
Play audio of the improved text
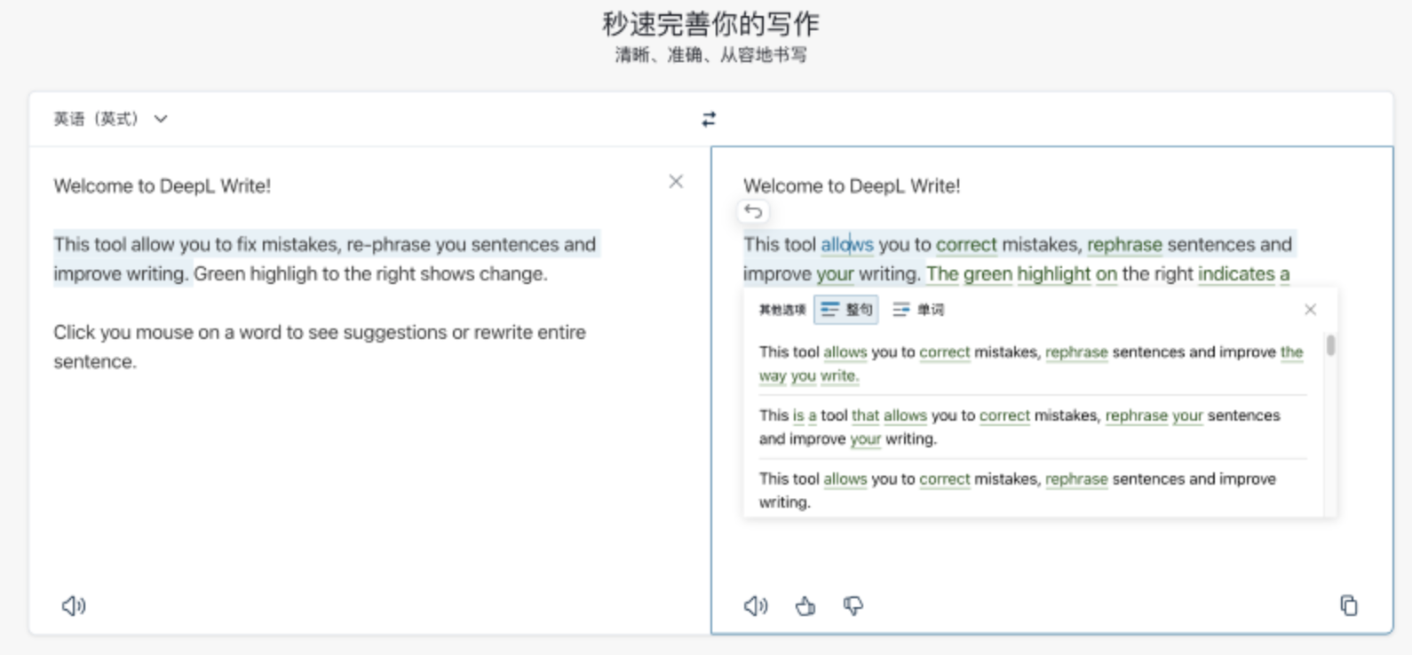755,606
